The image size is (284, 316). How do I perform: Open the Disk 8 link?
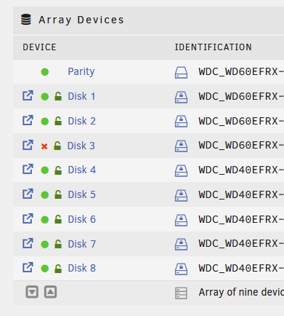tap(82, 268)
